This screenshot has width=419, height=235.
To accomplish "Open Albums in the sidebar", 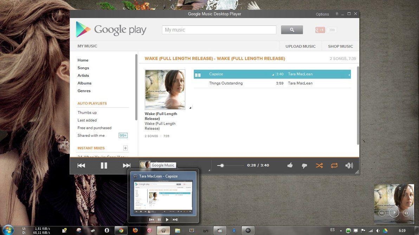I will (84, 83).
